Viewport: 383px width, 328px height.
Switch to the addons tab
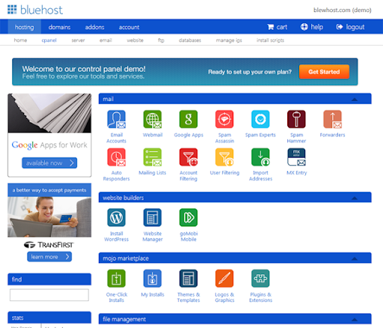click(x=94, y=27)
